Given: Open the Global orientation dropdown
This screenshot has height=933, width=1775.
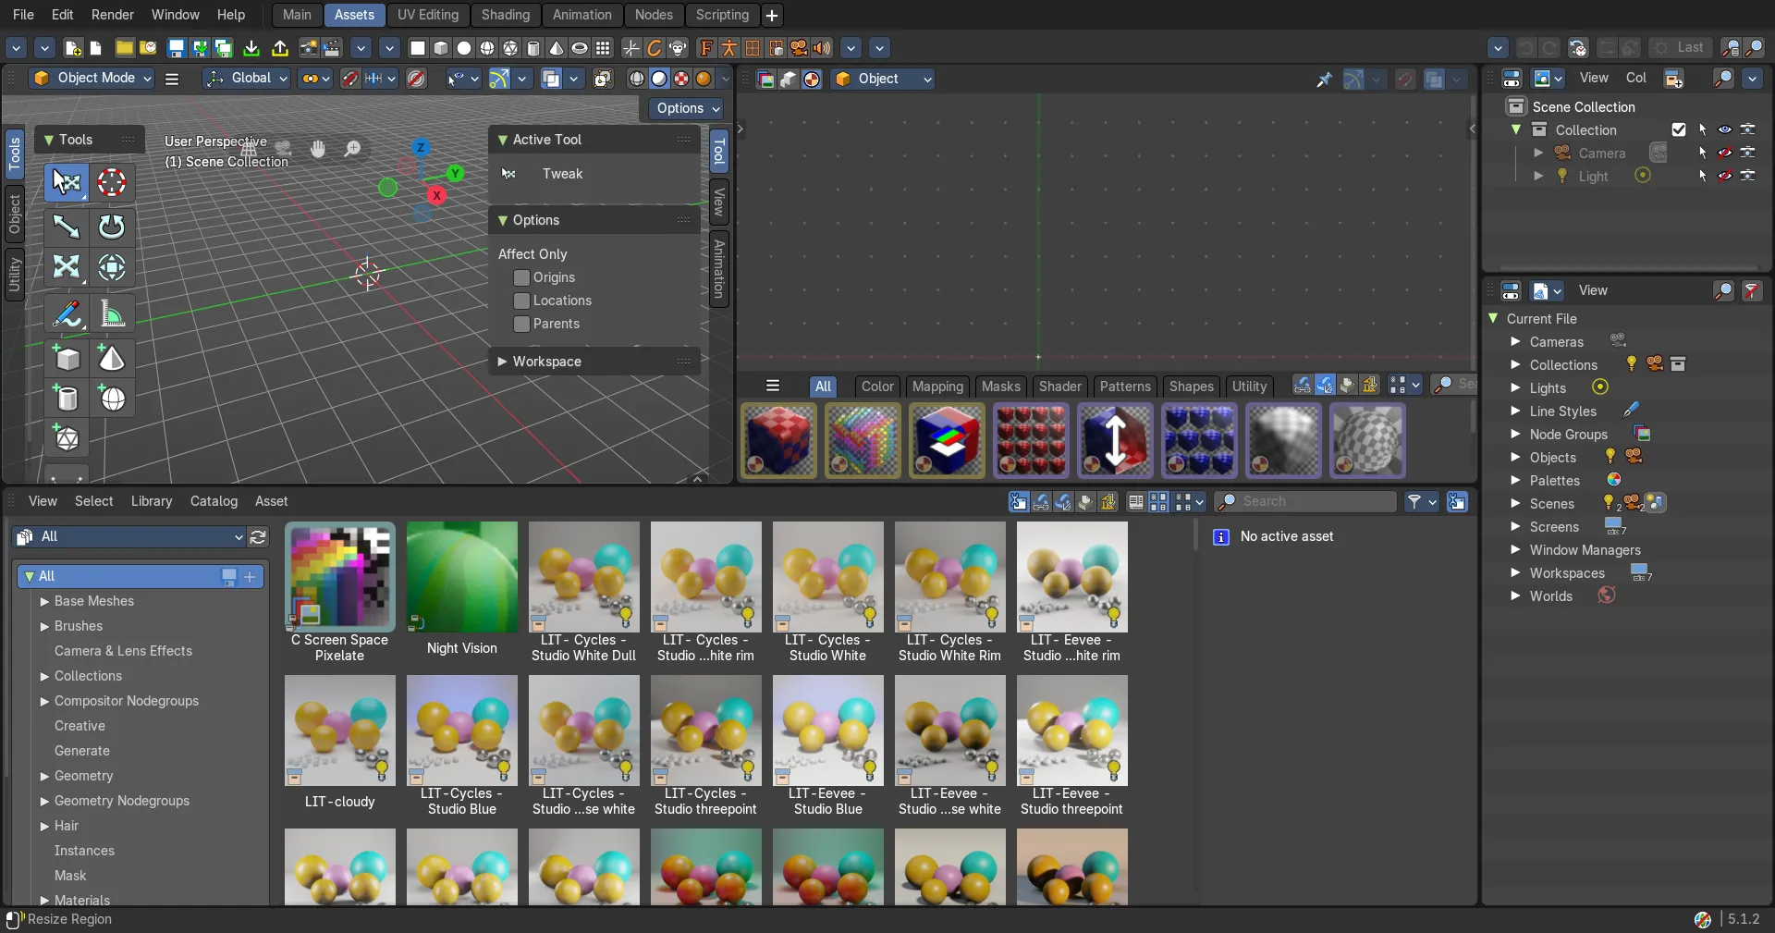Looking at the screenshot, I should pos(247,79).
